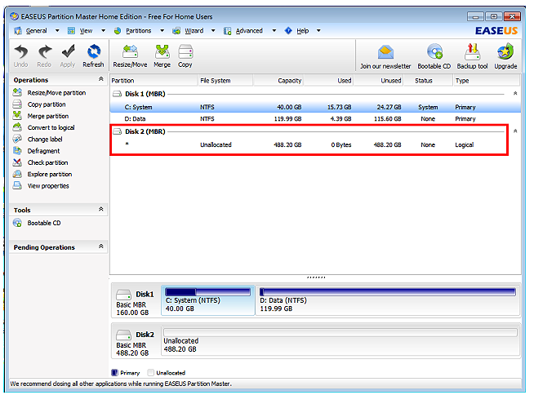This screenshot has height=395, width=534.
Task: Collapse the Disk 1 (MBR) group
Action: point(515,93)
